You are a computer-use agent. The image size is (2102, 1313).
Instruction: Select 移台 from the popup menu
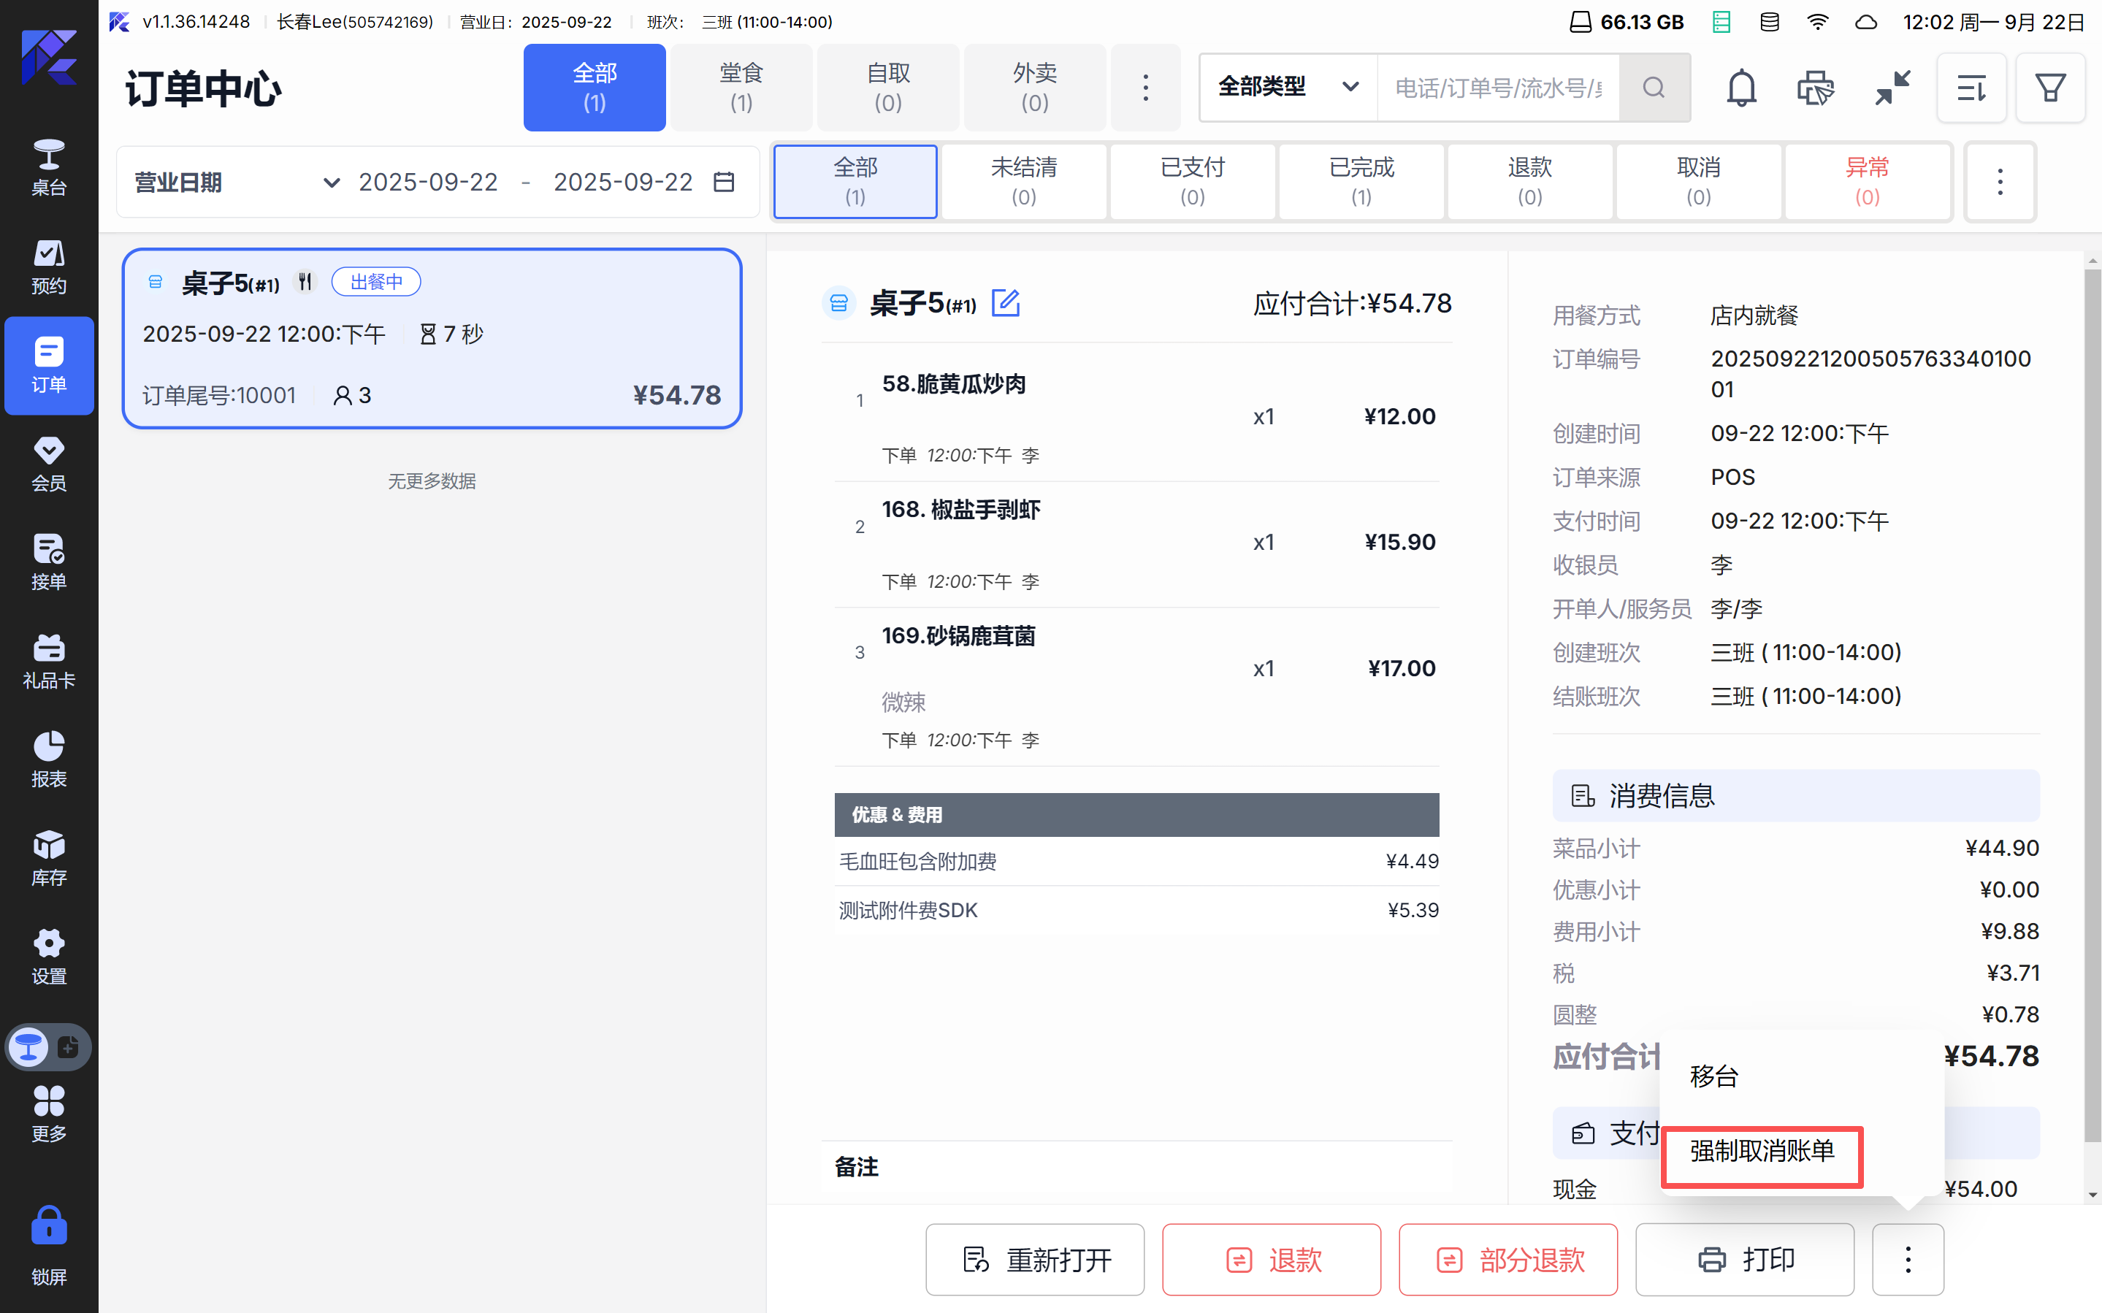pyautogui.click(x=1714, y=1077)
